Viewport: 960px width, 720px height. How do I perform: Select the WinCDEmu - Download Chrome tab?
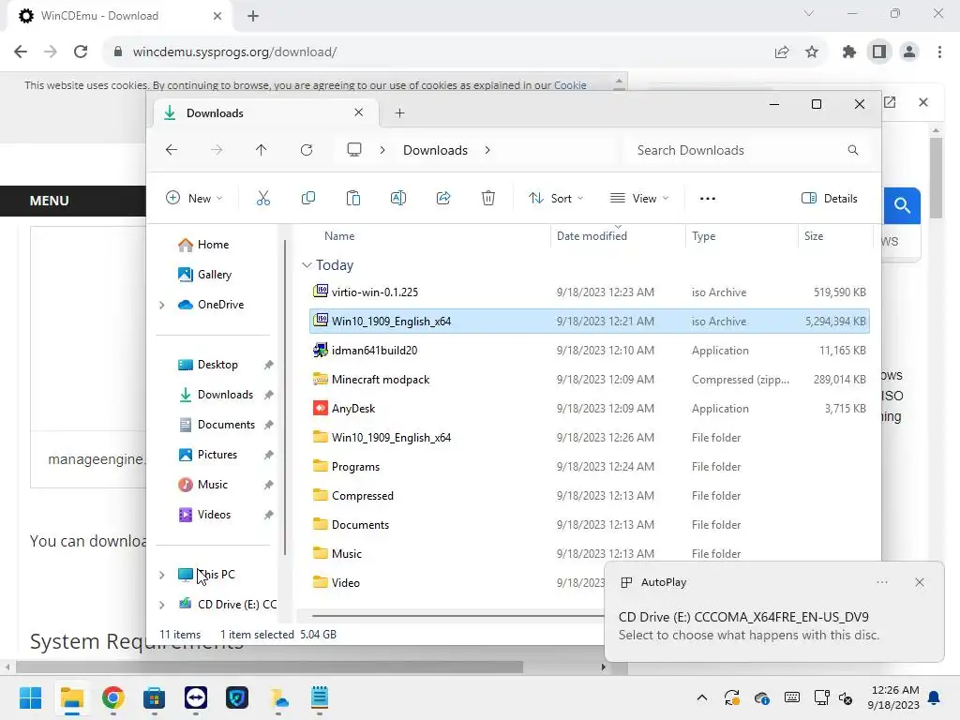pyautogui.click(x=120, y=16)
